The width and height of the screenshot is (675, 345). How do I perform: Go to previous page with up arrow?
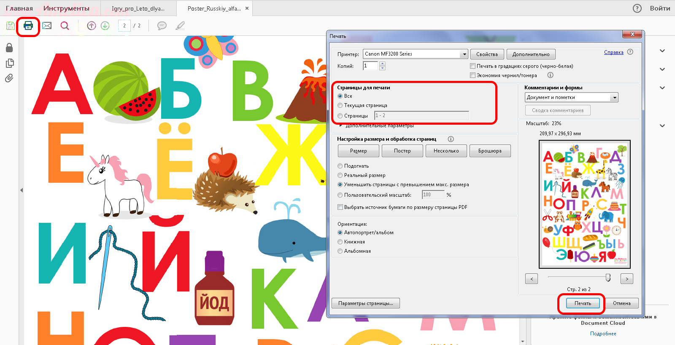click(x=92, y=26)
